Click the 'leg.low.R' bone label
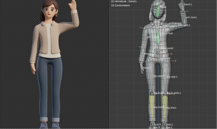This screenshot has width=217, height=129. (x=159, y=107)
